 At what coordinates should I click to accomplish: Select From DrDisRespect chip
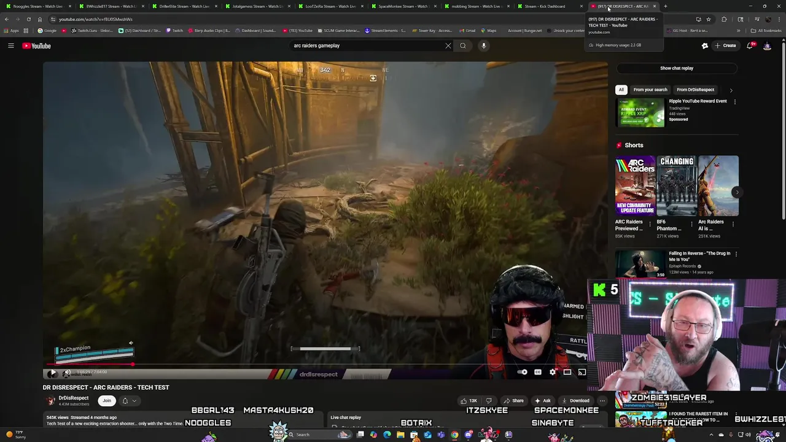[695, 90]
